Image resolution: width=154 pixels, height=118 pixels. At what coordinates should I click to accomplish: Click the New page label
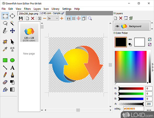29,54
